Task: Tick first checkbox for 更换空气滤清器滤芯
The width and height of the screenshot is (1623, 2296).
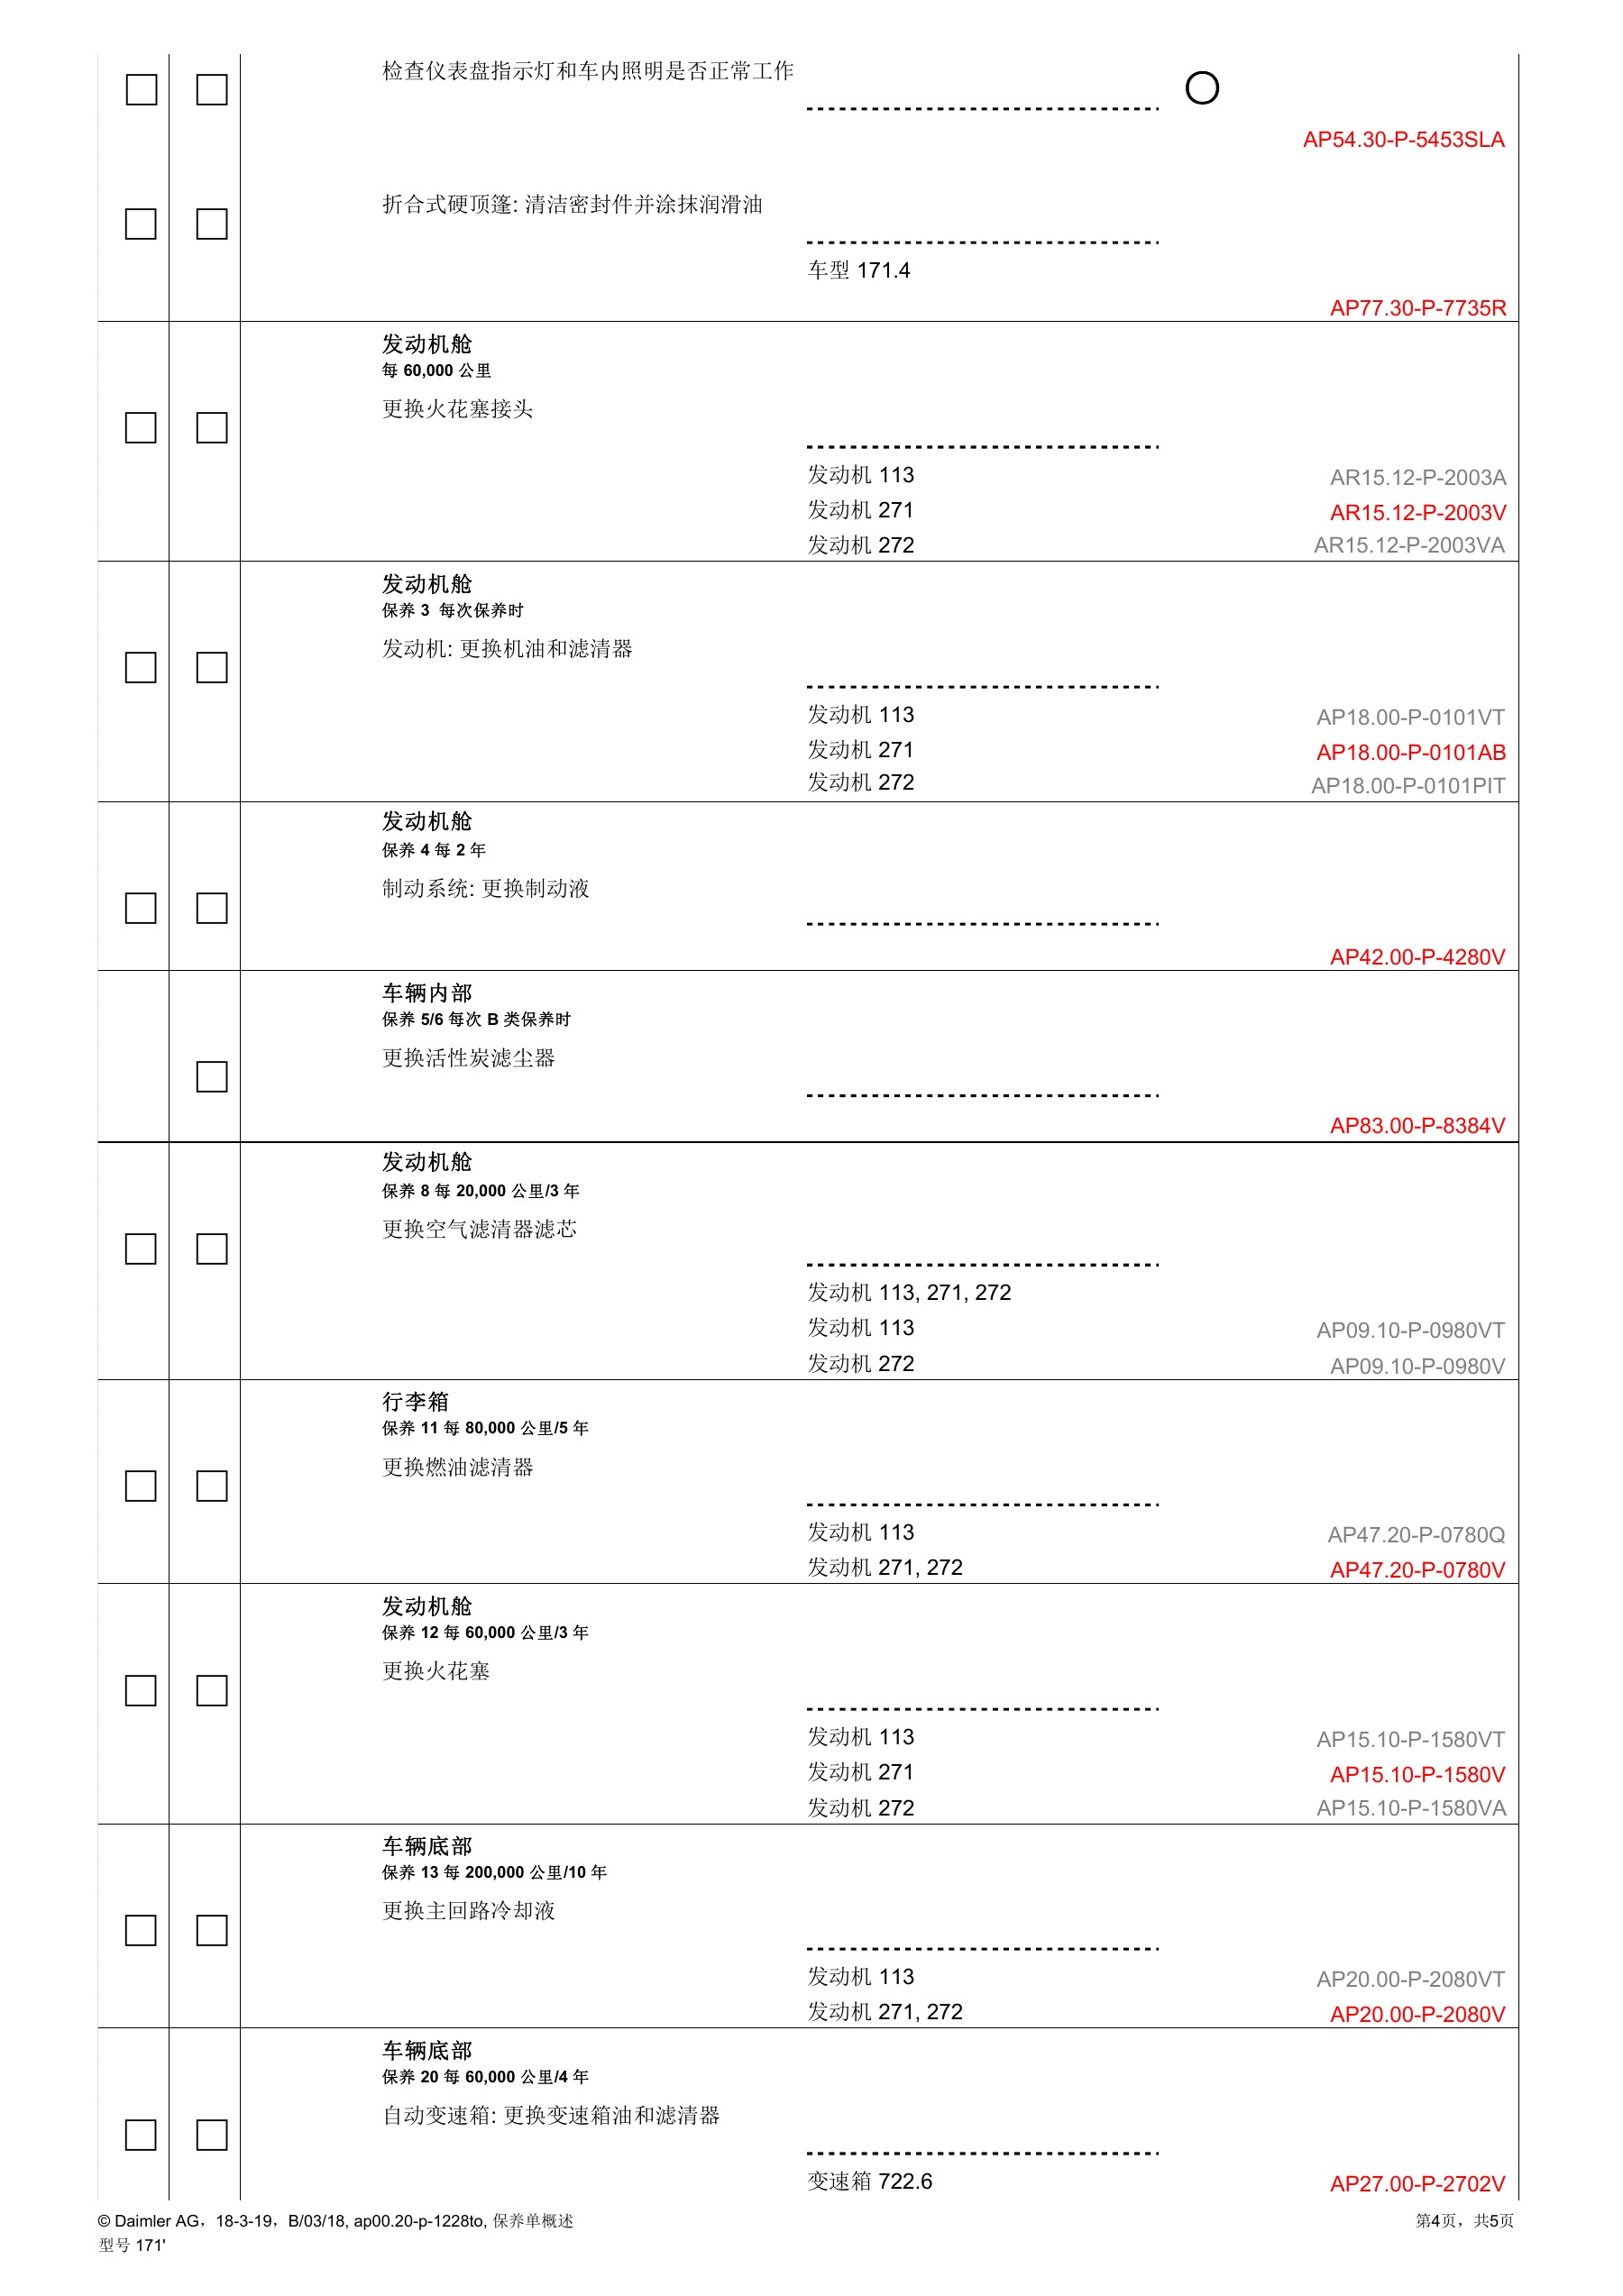Action: point(140,1248)
